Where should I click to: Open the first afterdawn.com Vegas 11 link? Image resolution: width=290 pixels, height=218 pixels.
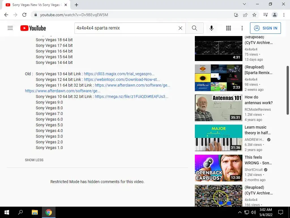tap(133, 85)
